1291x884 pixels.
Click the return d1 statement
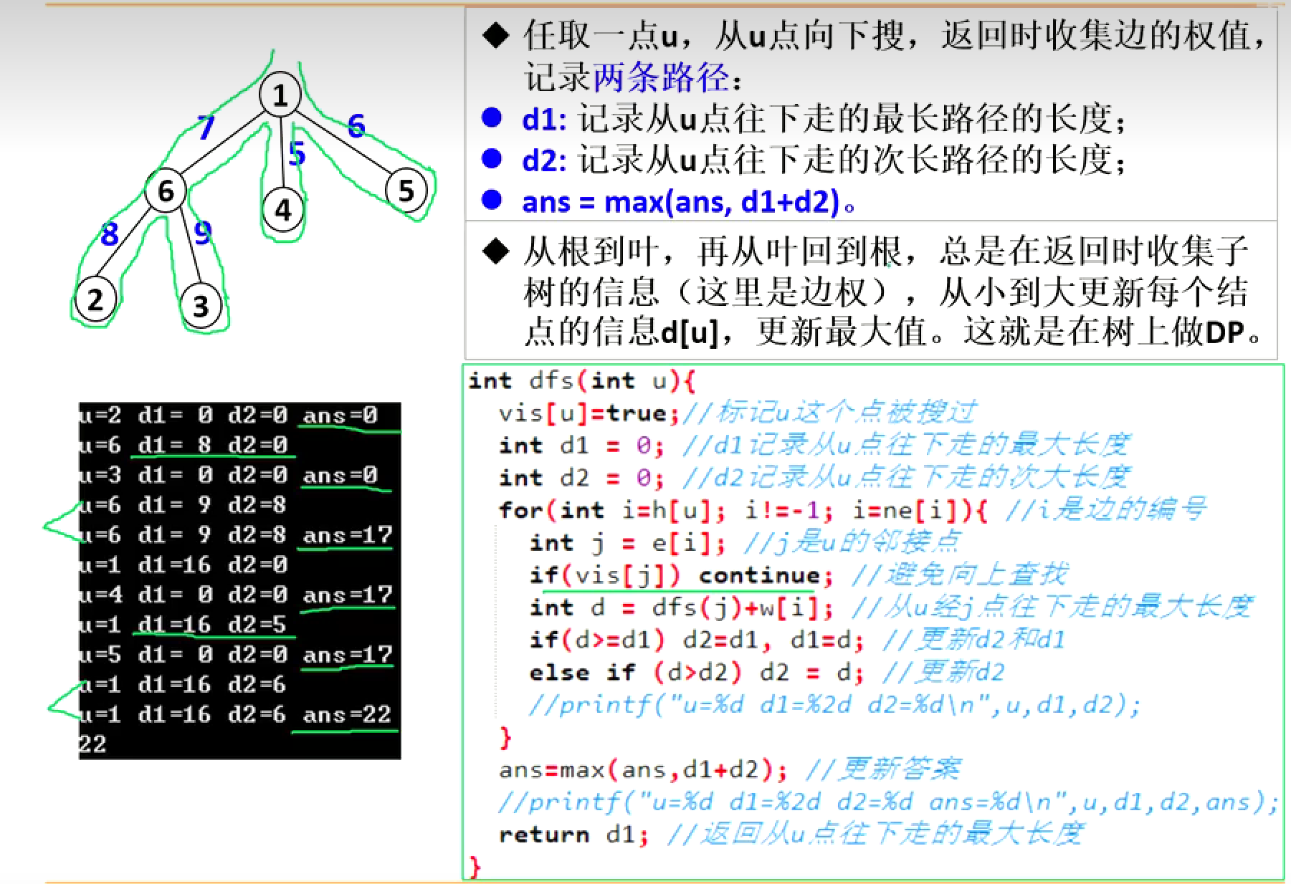click(x=573, y=833)
